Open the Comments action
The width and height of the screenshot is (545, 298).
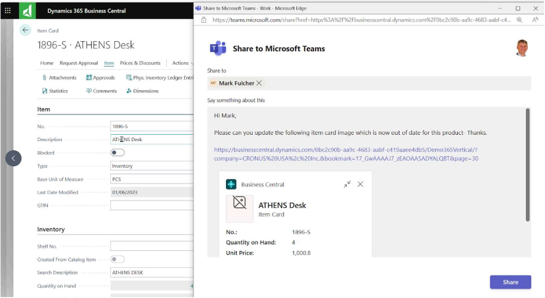click(102, 91)
